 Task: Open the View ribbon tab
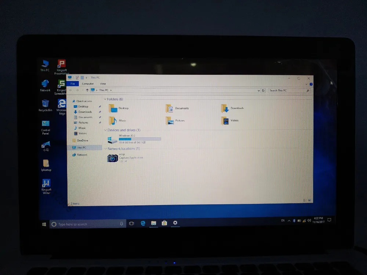click(103, 84)
